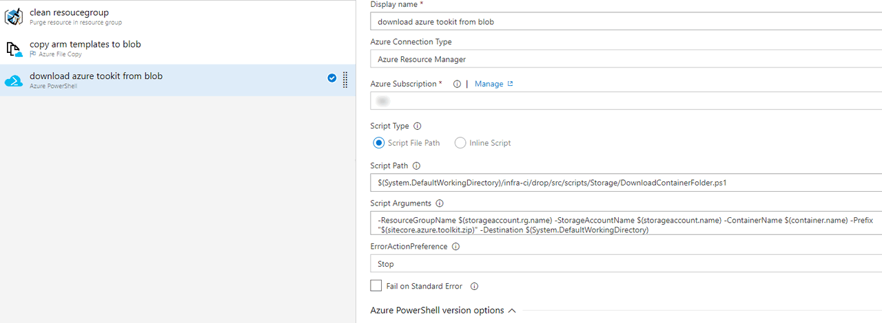Select the Script File Path radio button

tap(378, 143)
